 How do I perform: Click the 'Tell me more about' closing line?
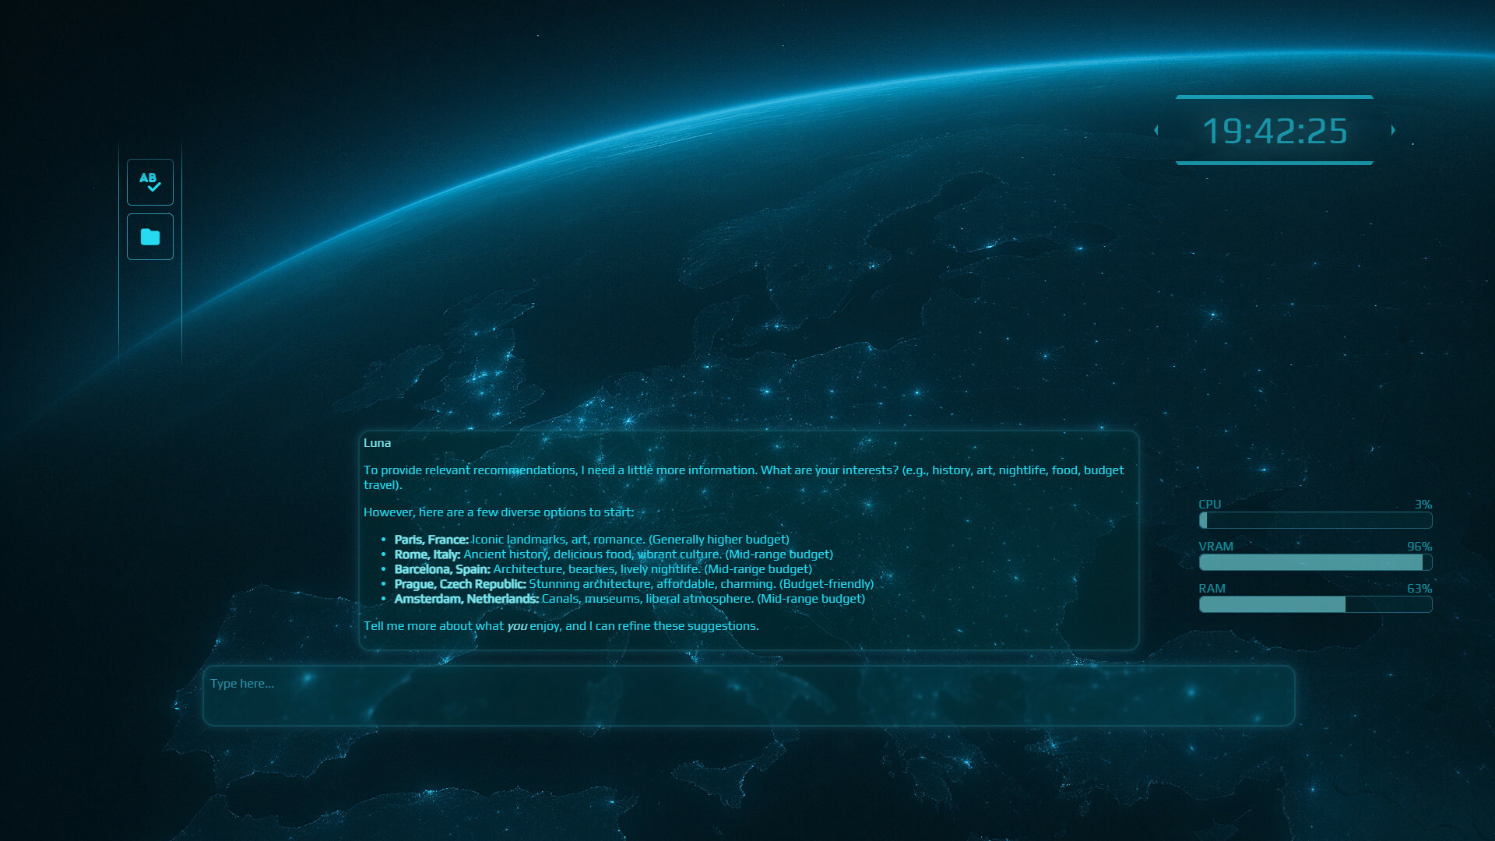point(561,626)
